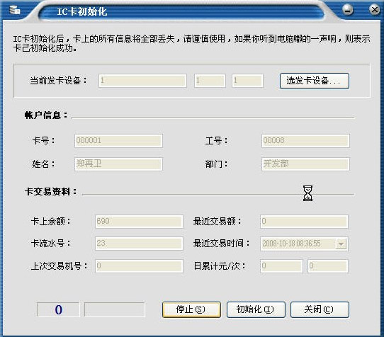
Task: Click the 选发卡设备... button
Action: pos(315,81)
